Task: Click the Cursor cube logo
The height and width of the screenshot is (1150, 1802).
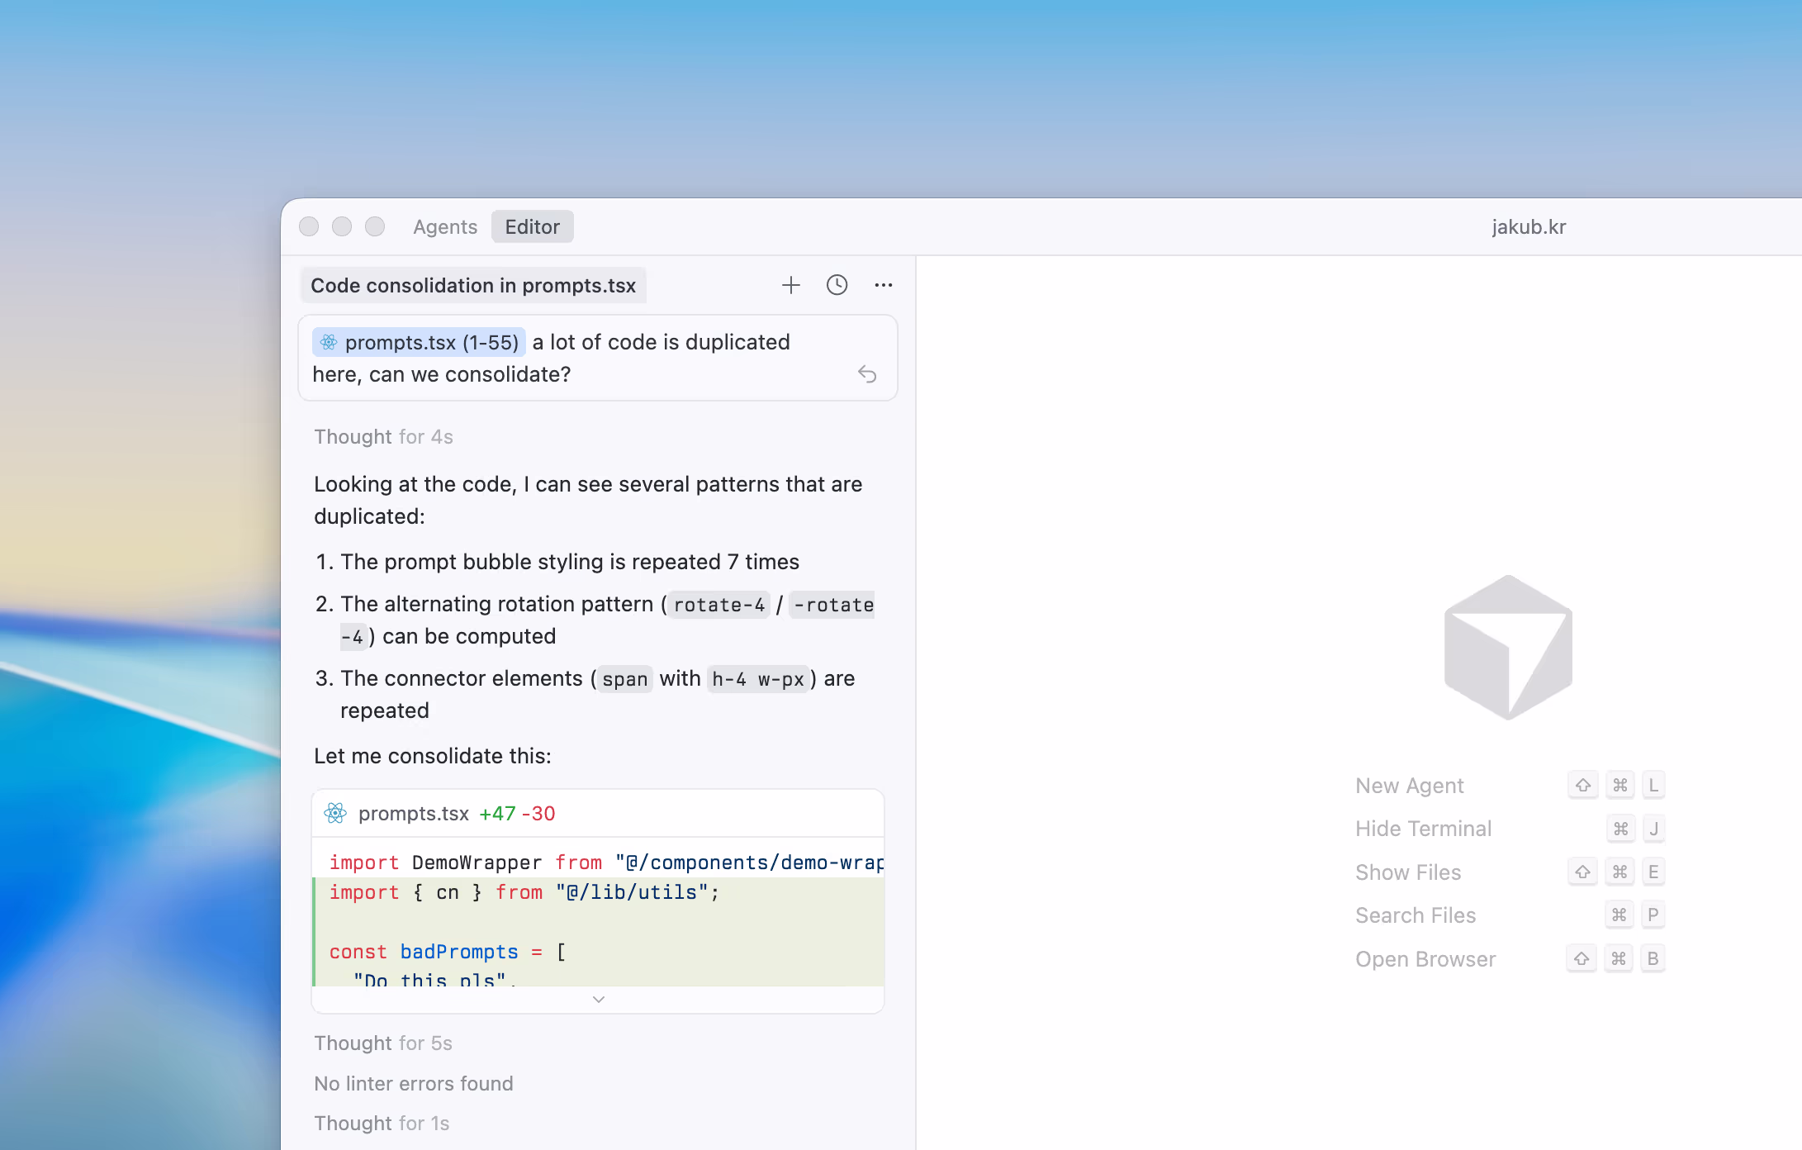Action: tap(1508, 647)
